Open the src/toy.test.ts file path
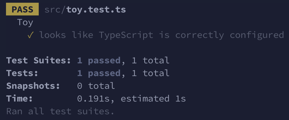 85,10
